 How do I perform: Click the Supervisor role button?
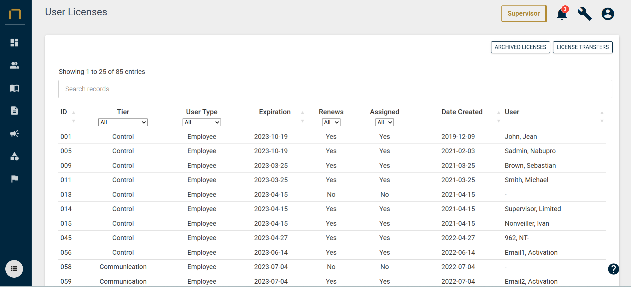tap(524, 14)
